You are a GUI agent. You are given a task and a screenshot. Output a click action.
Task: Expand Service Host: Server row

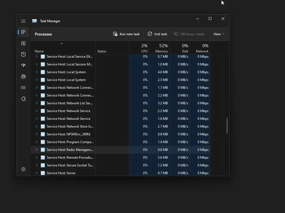36,173
